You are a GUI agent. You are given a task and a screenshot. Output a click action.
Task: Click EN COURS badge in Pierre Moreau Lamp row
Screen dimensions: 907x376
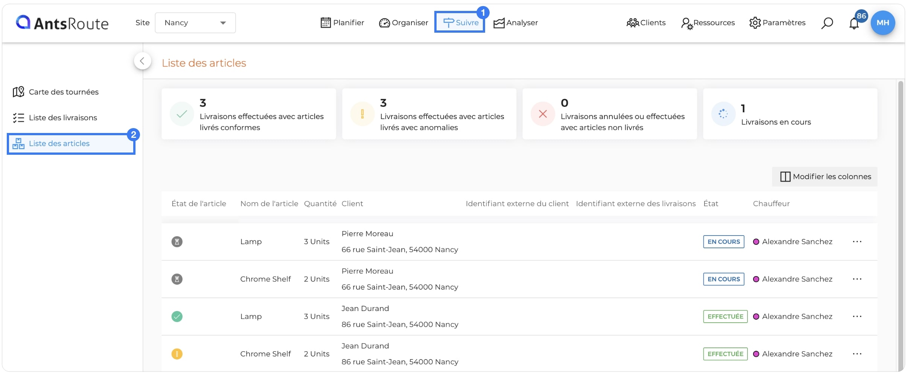click(x=724, y=242)
